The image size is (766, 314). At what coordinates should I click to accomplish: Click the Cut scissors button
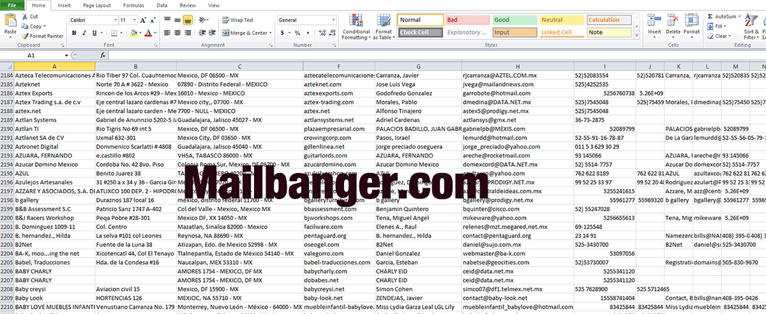tap(29, 17)
